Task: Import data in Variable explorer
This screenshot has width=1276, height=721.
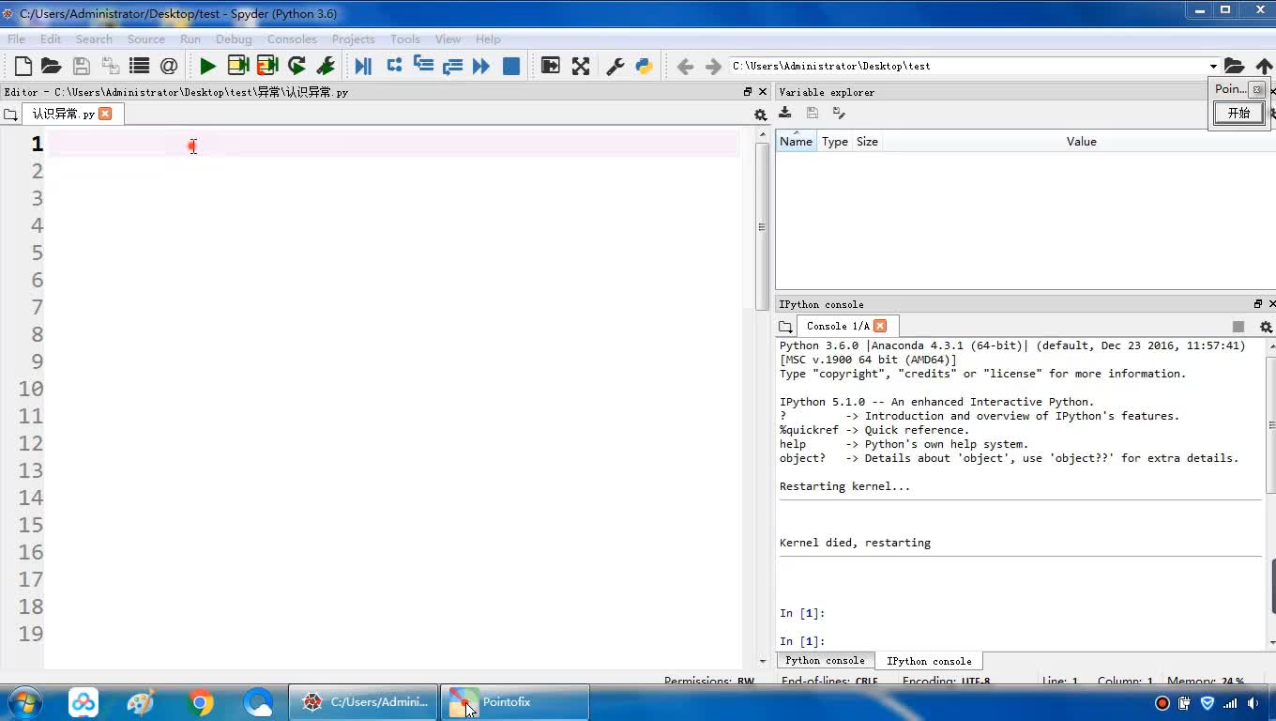Action: click(x=785, y=113)
